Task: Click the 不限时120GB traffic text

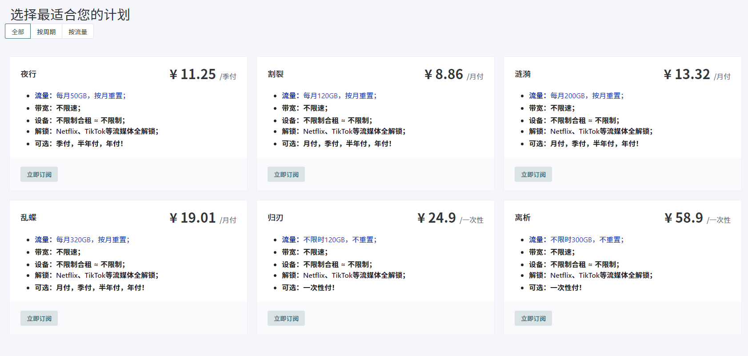Action: click(x=340, y=240)
